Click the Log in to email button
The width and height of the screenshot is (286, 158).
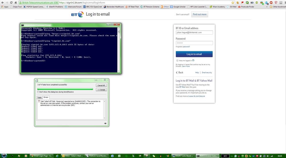pyautogui.click(x=194, y=54)
